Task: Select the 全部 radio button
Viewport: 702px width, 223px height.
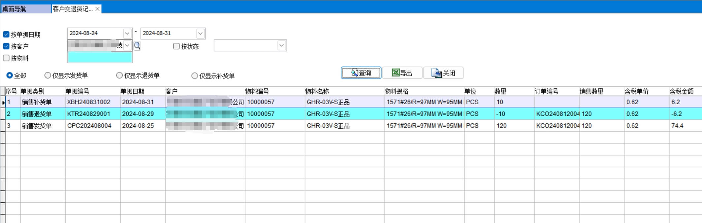Action: pyautogui.click(x=10, y=76)
